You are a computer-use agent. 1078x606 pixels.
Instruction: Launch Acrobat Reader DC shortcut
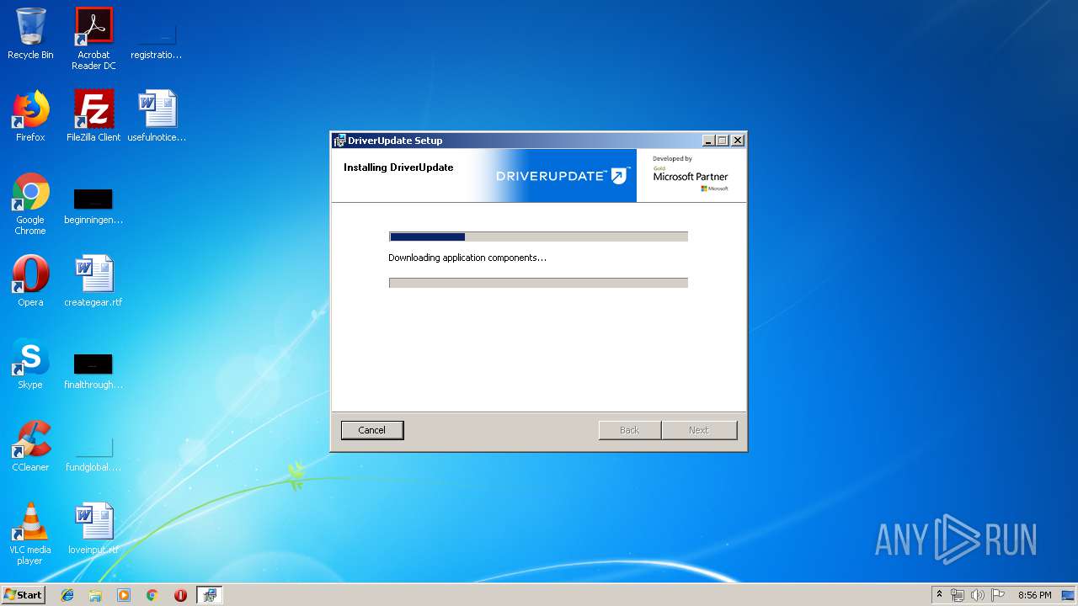pyautogui.click(x=93, y=39)
